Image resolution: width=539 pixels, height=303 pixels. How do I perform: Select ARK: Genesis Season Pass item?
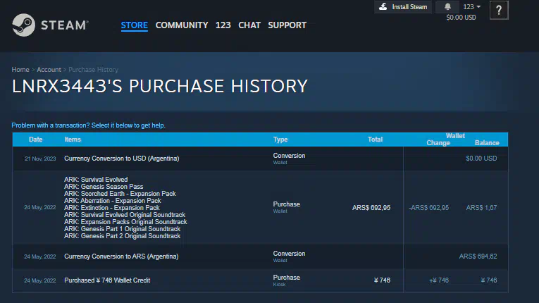click(104, 187)
